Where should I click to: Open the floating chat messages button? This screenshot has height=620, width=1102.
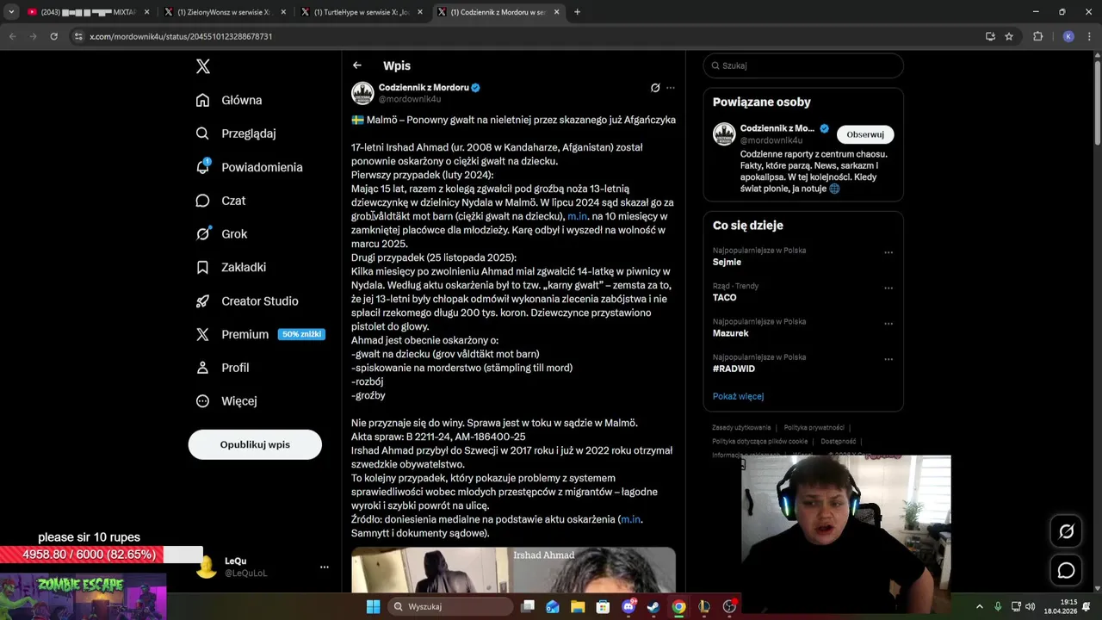click(x=1066, y=570)
